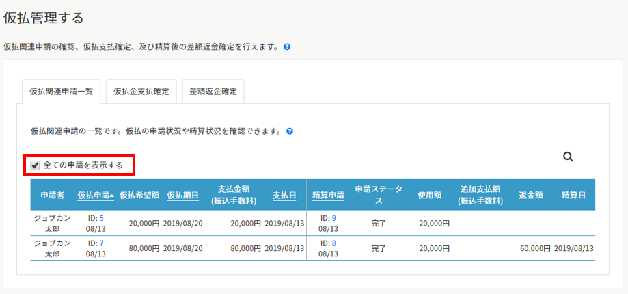The image size is (628, 294).
Task: Open advance request ID 5 link
Action: pos(101,219)
